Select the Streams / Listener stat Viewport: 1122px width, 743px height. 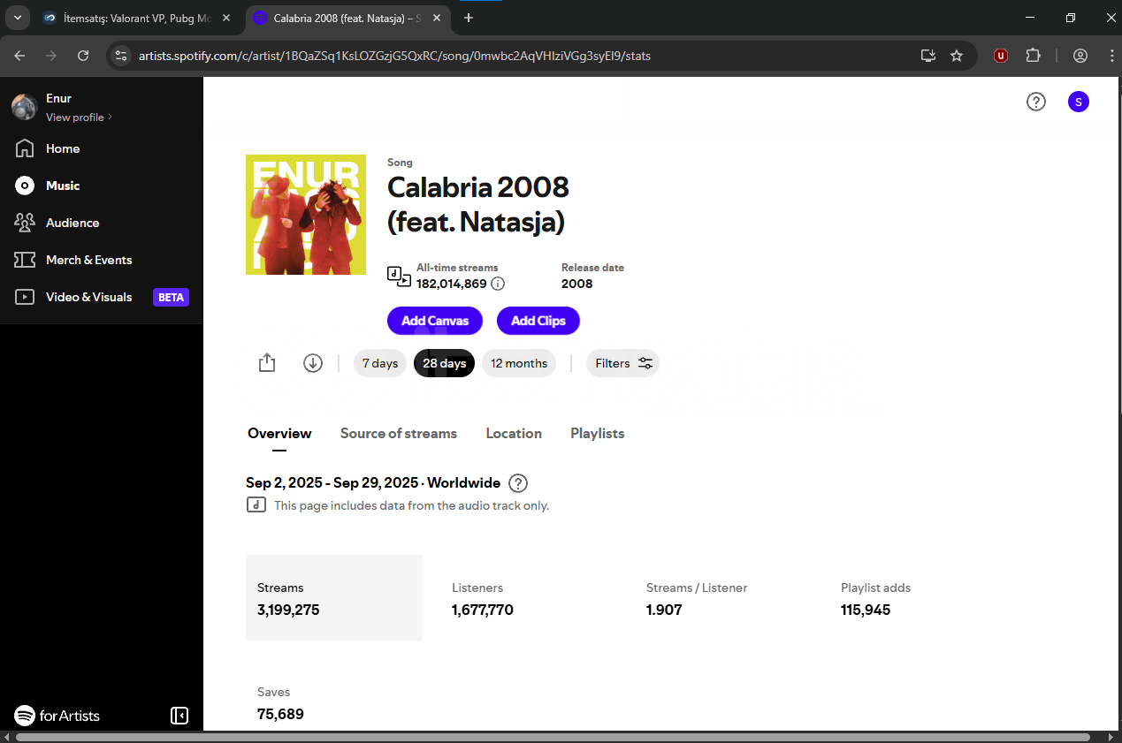pyautogui.click(x=723, y=598)
